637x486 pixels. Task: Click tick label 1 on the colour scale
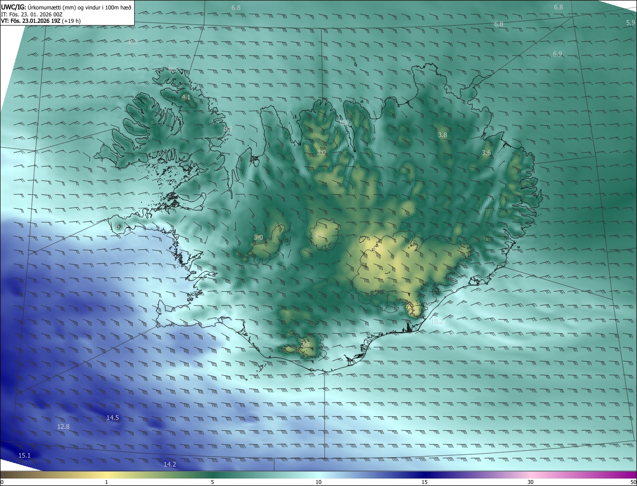click(x=106, y=482)
